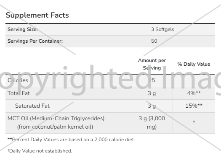This screenshot has width=221, height=155.
Task: Click the 3 g (3,000 mg) amount
Action: [x=152, y=123]
